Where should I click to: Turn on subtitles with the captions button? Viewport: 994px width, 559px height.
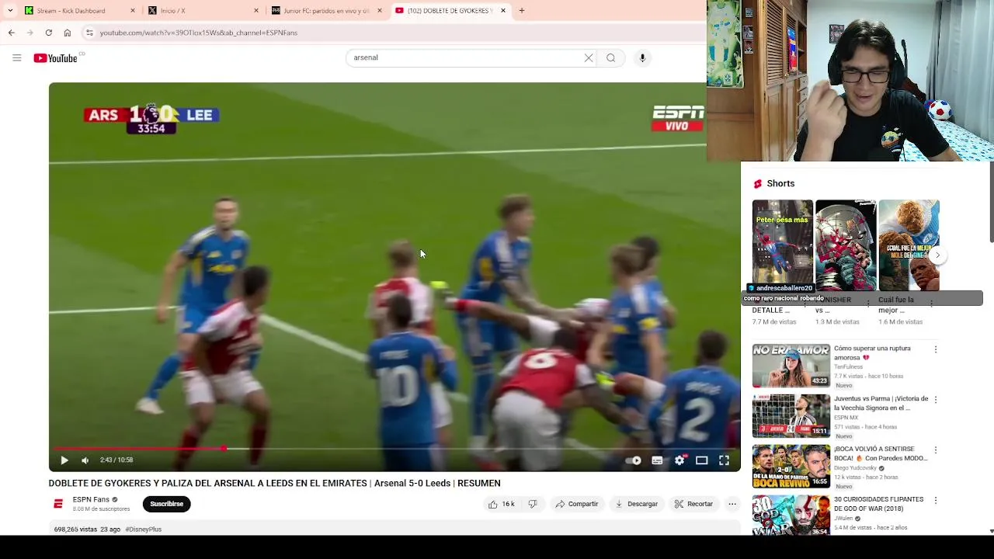tap(657, 460)
